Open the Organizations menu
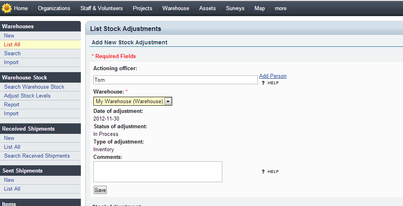The height and width of the screenshot is (206, 403). (54, 8)
